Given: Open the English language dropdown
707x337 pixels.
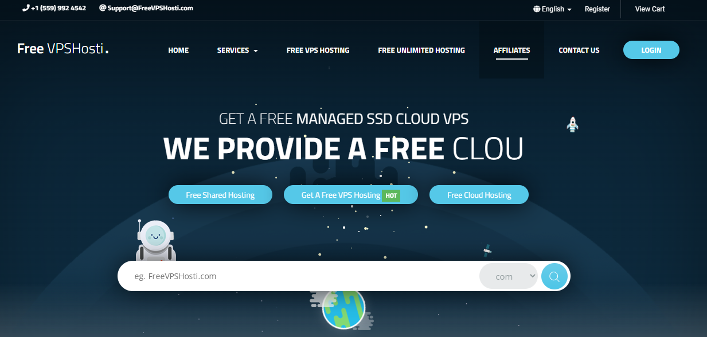Looking at the screenshot, I should tap(553, 9).
